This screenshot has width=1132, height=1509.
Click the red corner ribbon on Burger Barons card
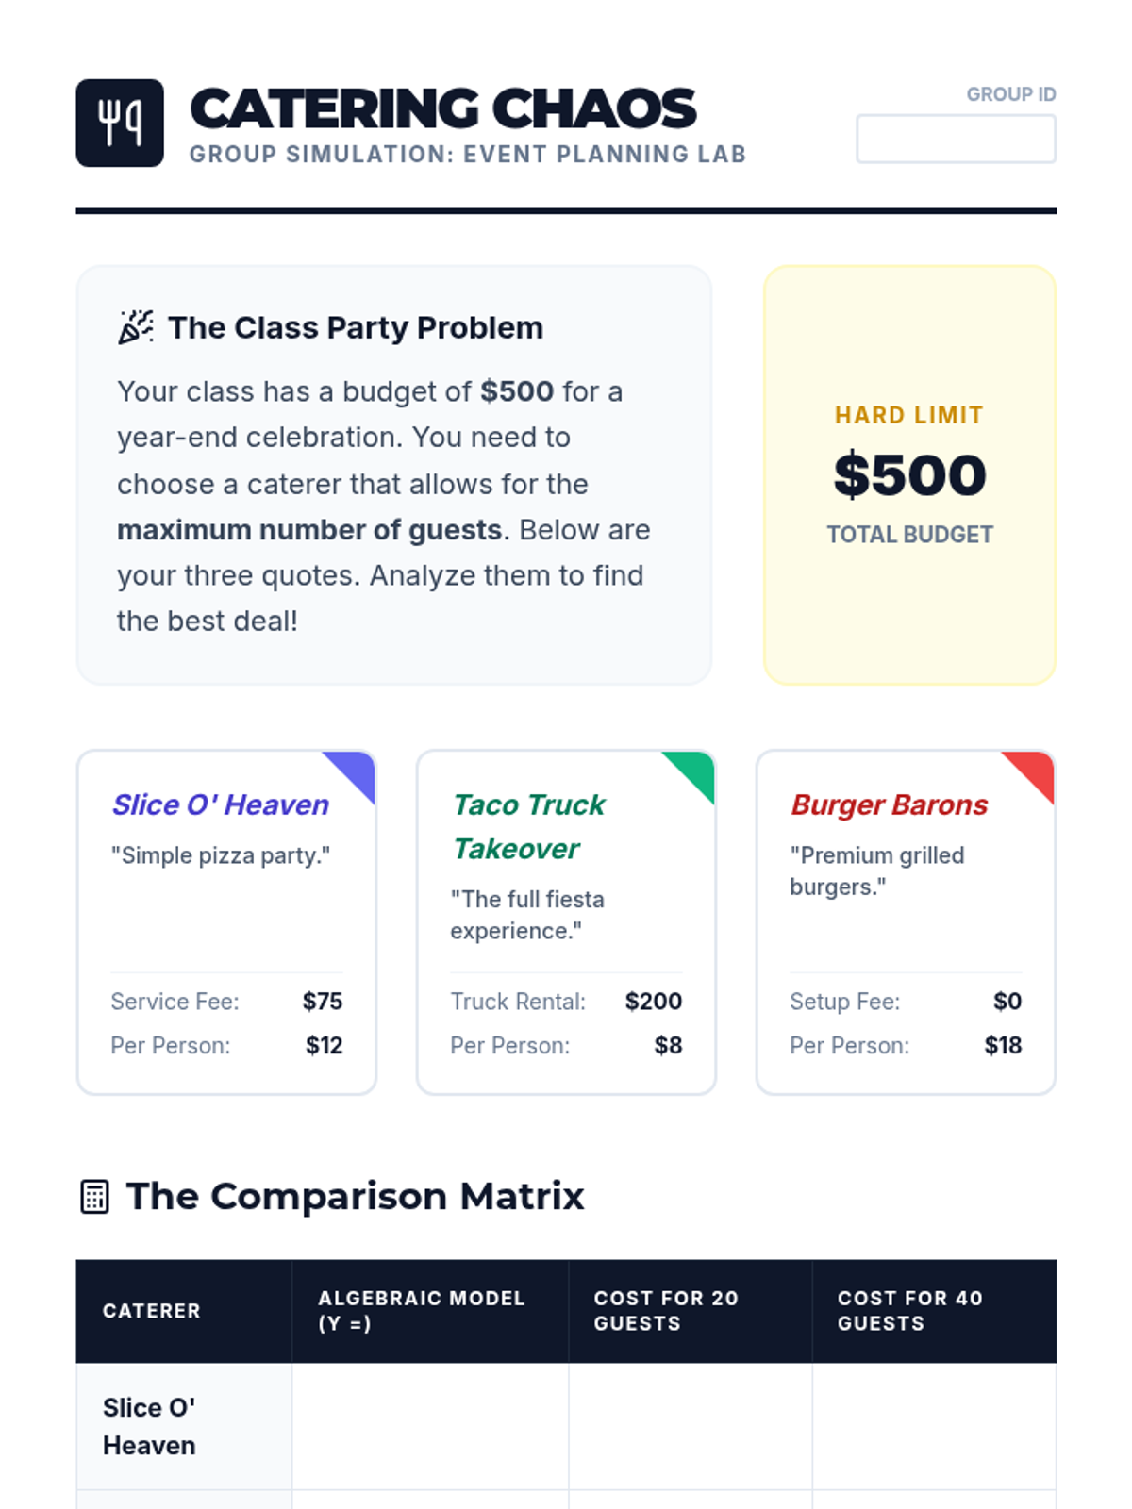[x=1030, y=775]
